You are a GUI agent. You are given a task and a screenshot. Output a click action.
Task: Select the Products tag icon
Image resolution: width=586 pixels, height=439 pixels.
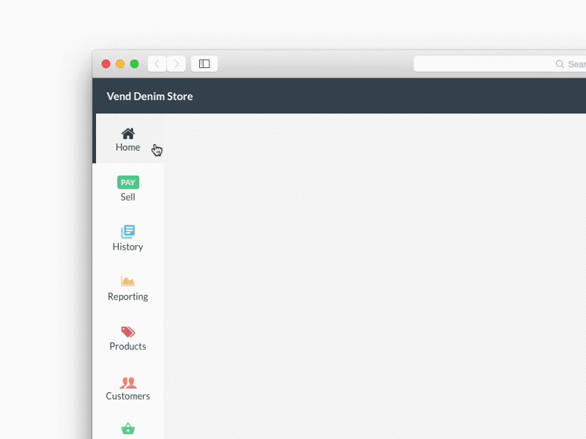[x=127, y=331]
